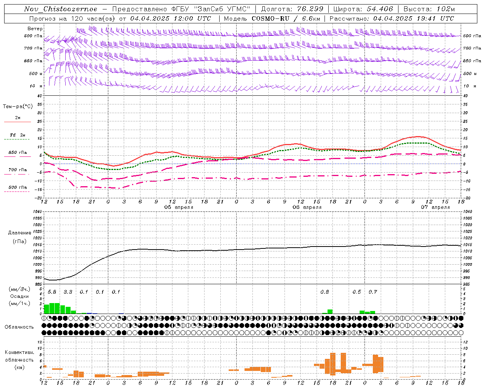The height and width of the screenshot is (386, 483).
Task: Click the 06 апреля date label
Action: 307,207
